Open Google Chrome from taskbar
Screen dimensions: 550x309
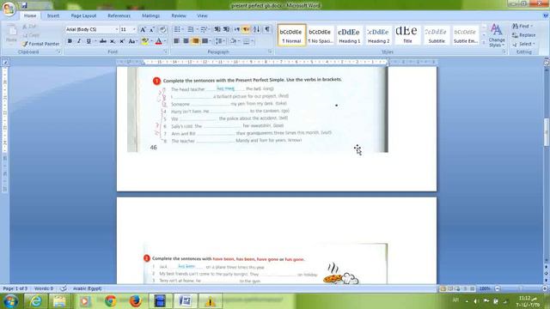[x=111, y=301]
